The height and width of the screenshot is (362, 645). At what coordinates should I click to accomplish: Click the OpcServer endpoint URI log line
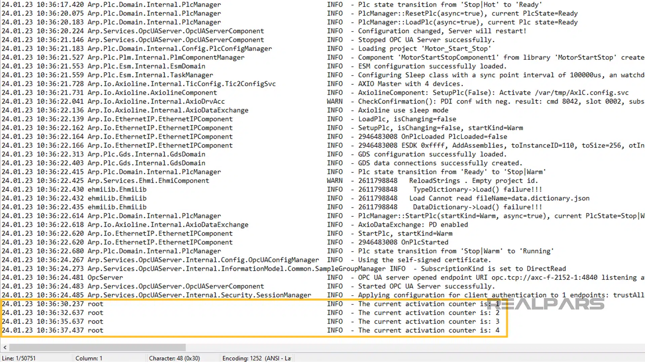[477, 278]
